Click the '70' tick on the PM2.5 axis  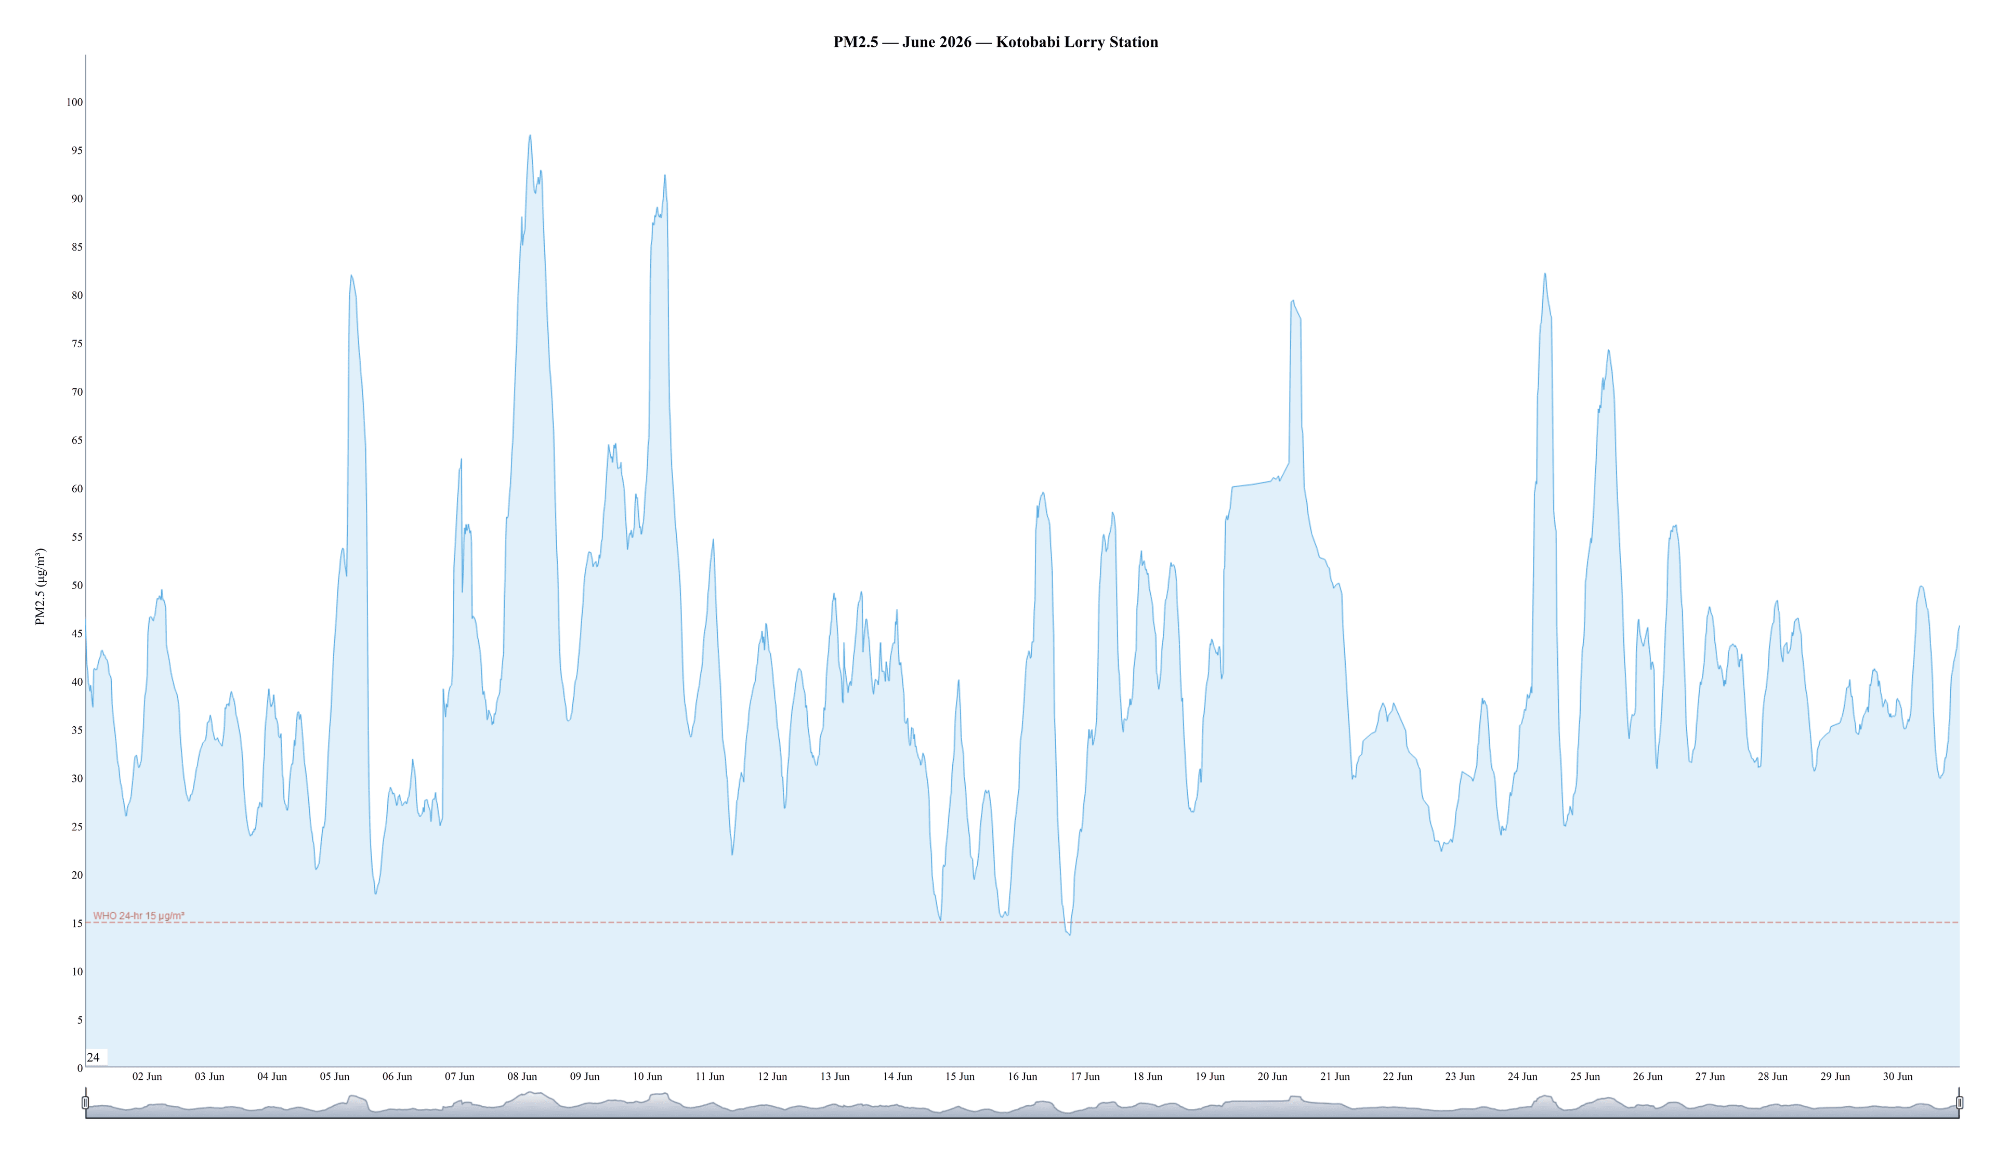[76, 392]
